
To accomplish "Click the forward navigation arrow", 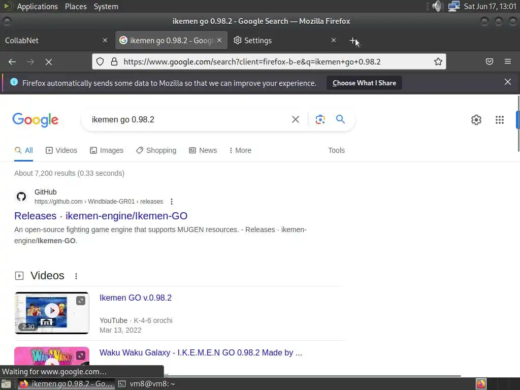I will [30, 61].
